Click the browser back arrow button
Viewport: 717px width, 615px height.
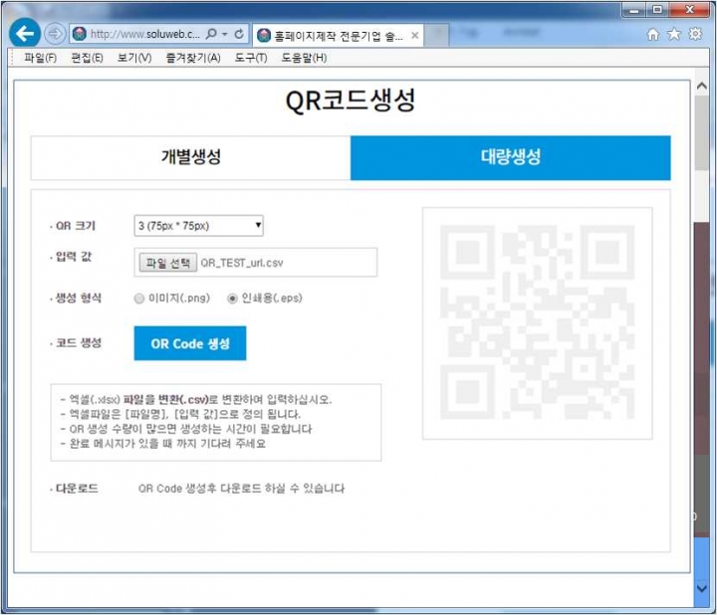pyautogui.click(x=24, y=33)
